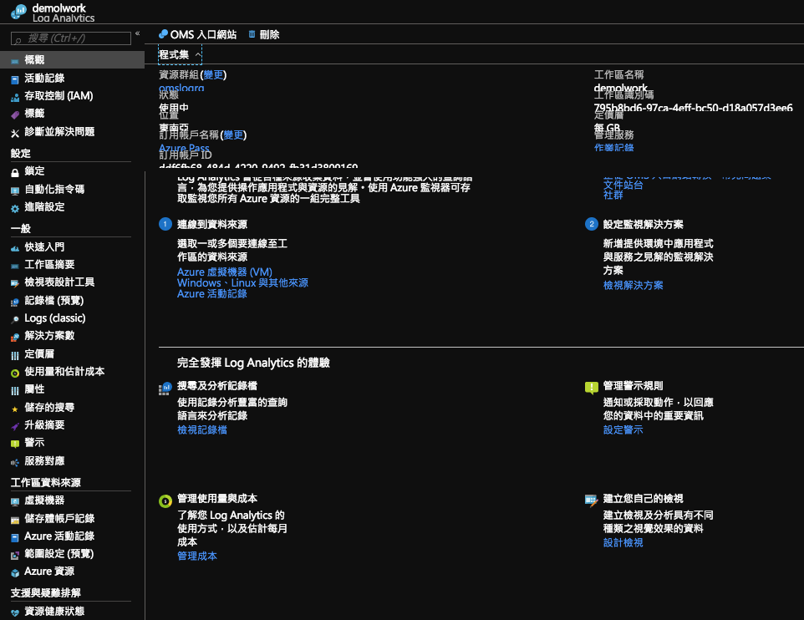Click the 範圍設定 (預覽) icon

tap(15, 555)
